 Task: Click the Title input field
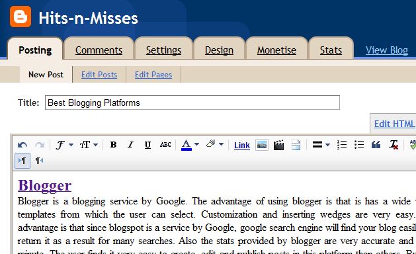tap(192, 103)
